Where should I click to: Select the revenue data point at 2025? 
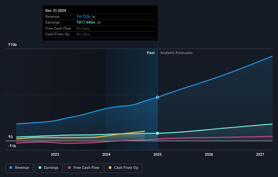[x=157, y=97]
